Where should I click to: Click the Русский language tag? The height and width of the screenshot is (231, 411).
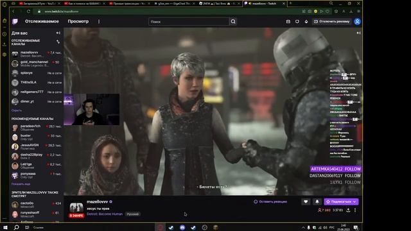point(133,214)
